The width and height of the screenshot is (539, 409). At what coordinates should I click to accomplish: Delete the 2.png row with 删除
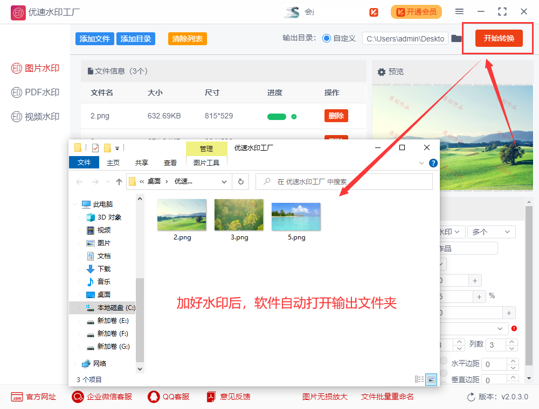tap(336, 116)
